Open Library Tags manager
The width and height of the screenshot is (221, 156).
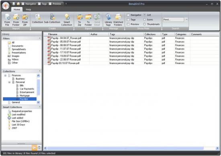[x=108, y=20]
